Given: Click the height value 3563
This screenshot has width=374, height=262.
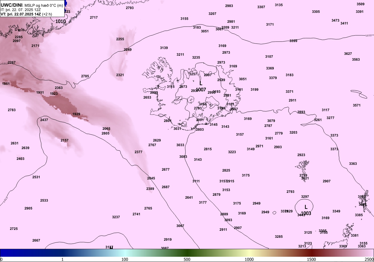Looking at the screenshot, I should coord(356,60).
